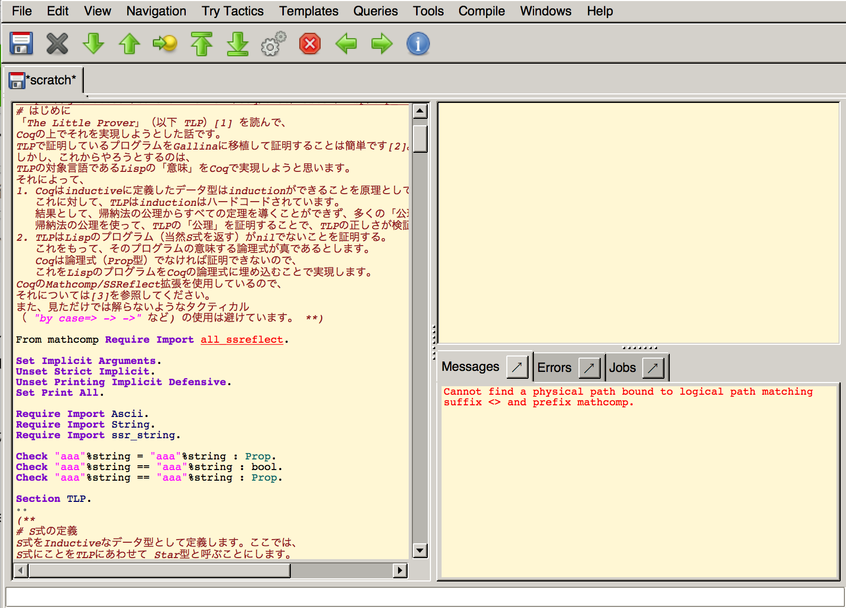
Task: Click the green right arrow Next icon
Action: click(x=382, y=44)
